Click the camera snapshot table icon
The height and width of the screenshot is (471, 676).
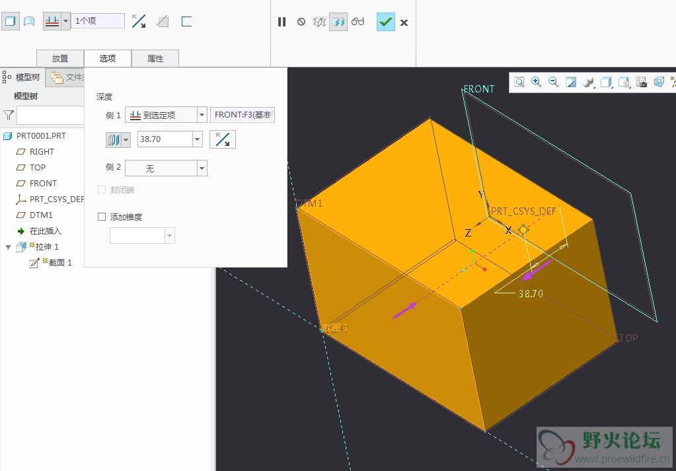[x=642, y=82]
